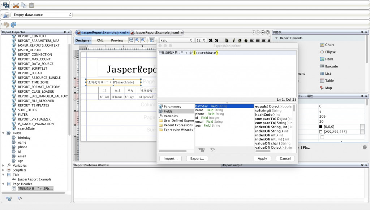Cut selection with the scissors icon

tap(16, 5)
